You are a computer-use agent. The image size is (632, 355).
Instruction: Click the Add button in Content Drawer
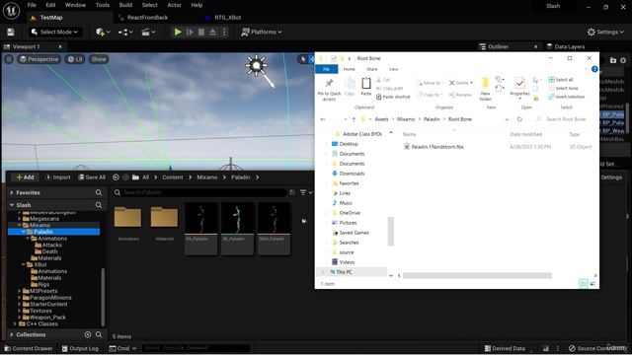tap(25, 177)
